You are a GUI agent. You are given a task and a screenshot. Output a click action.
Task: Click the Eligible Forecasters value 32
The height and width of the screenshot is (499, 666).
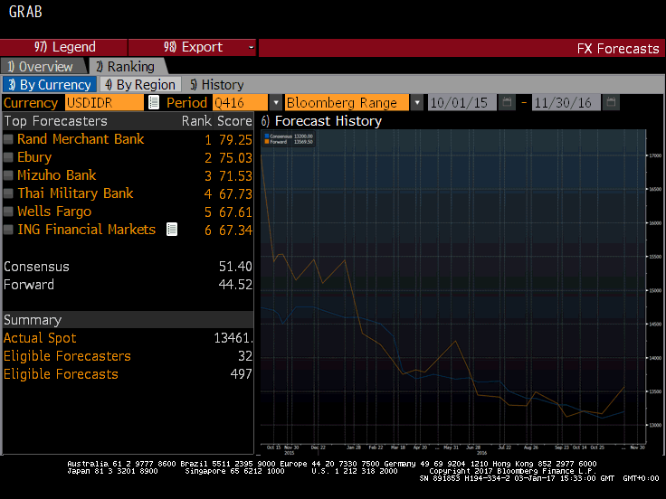(x=245, y=356)
